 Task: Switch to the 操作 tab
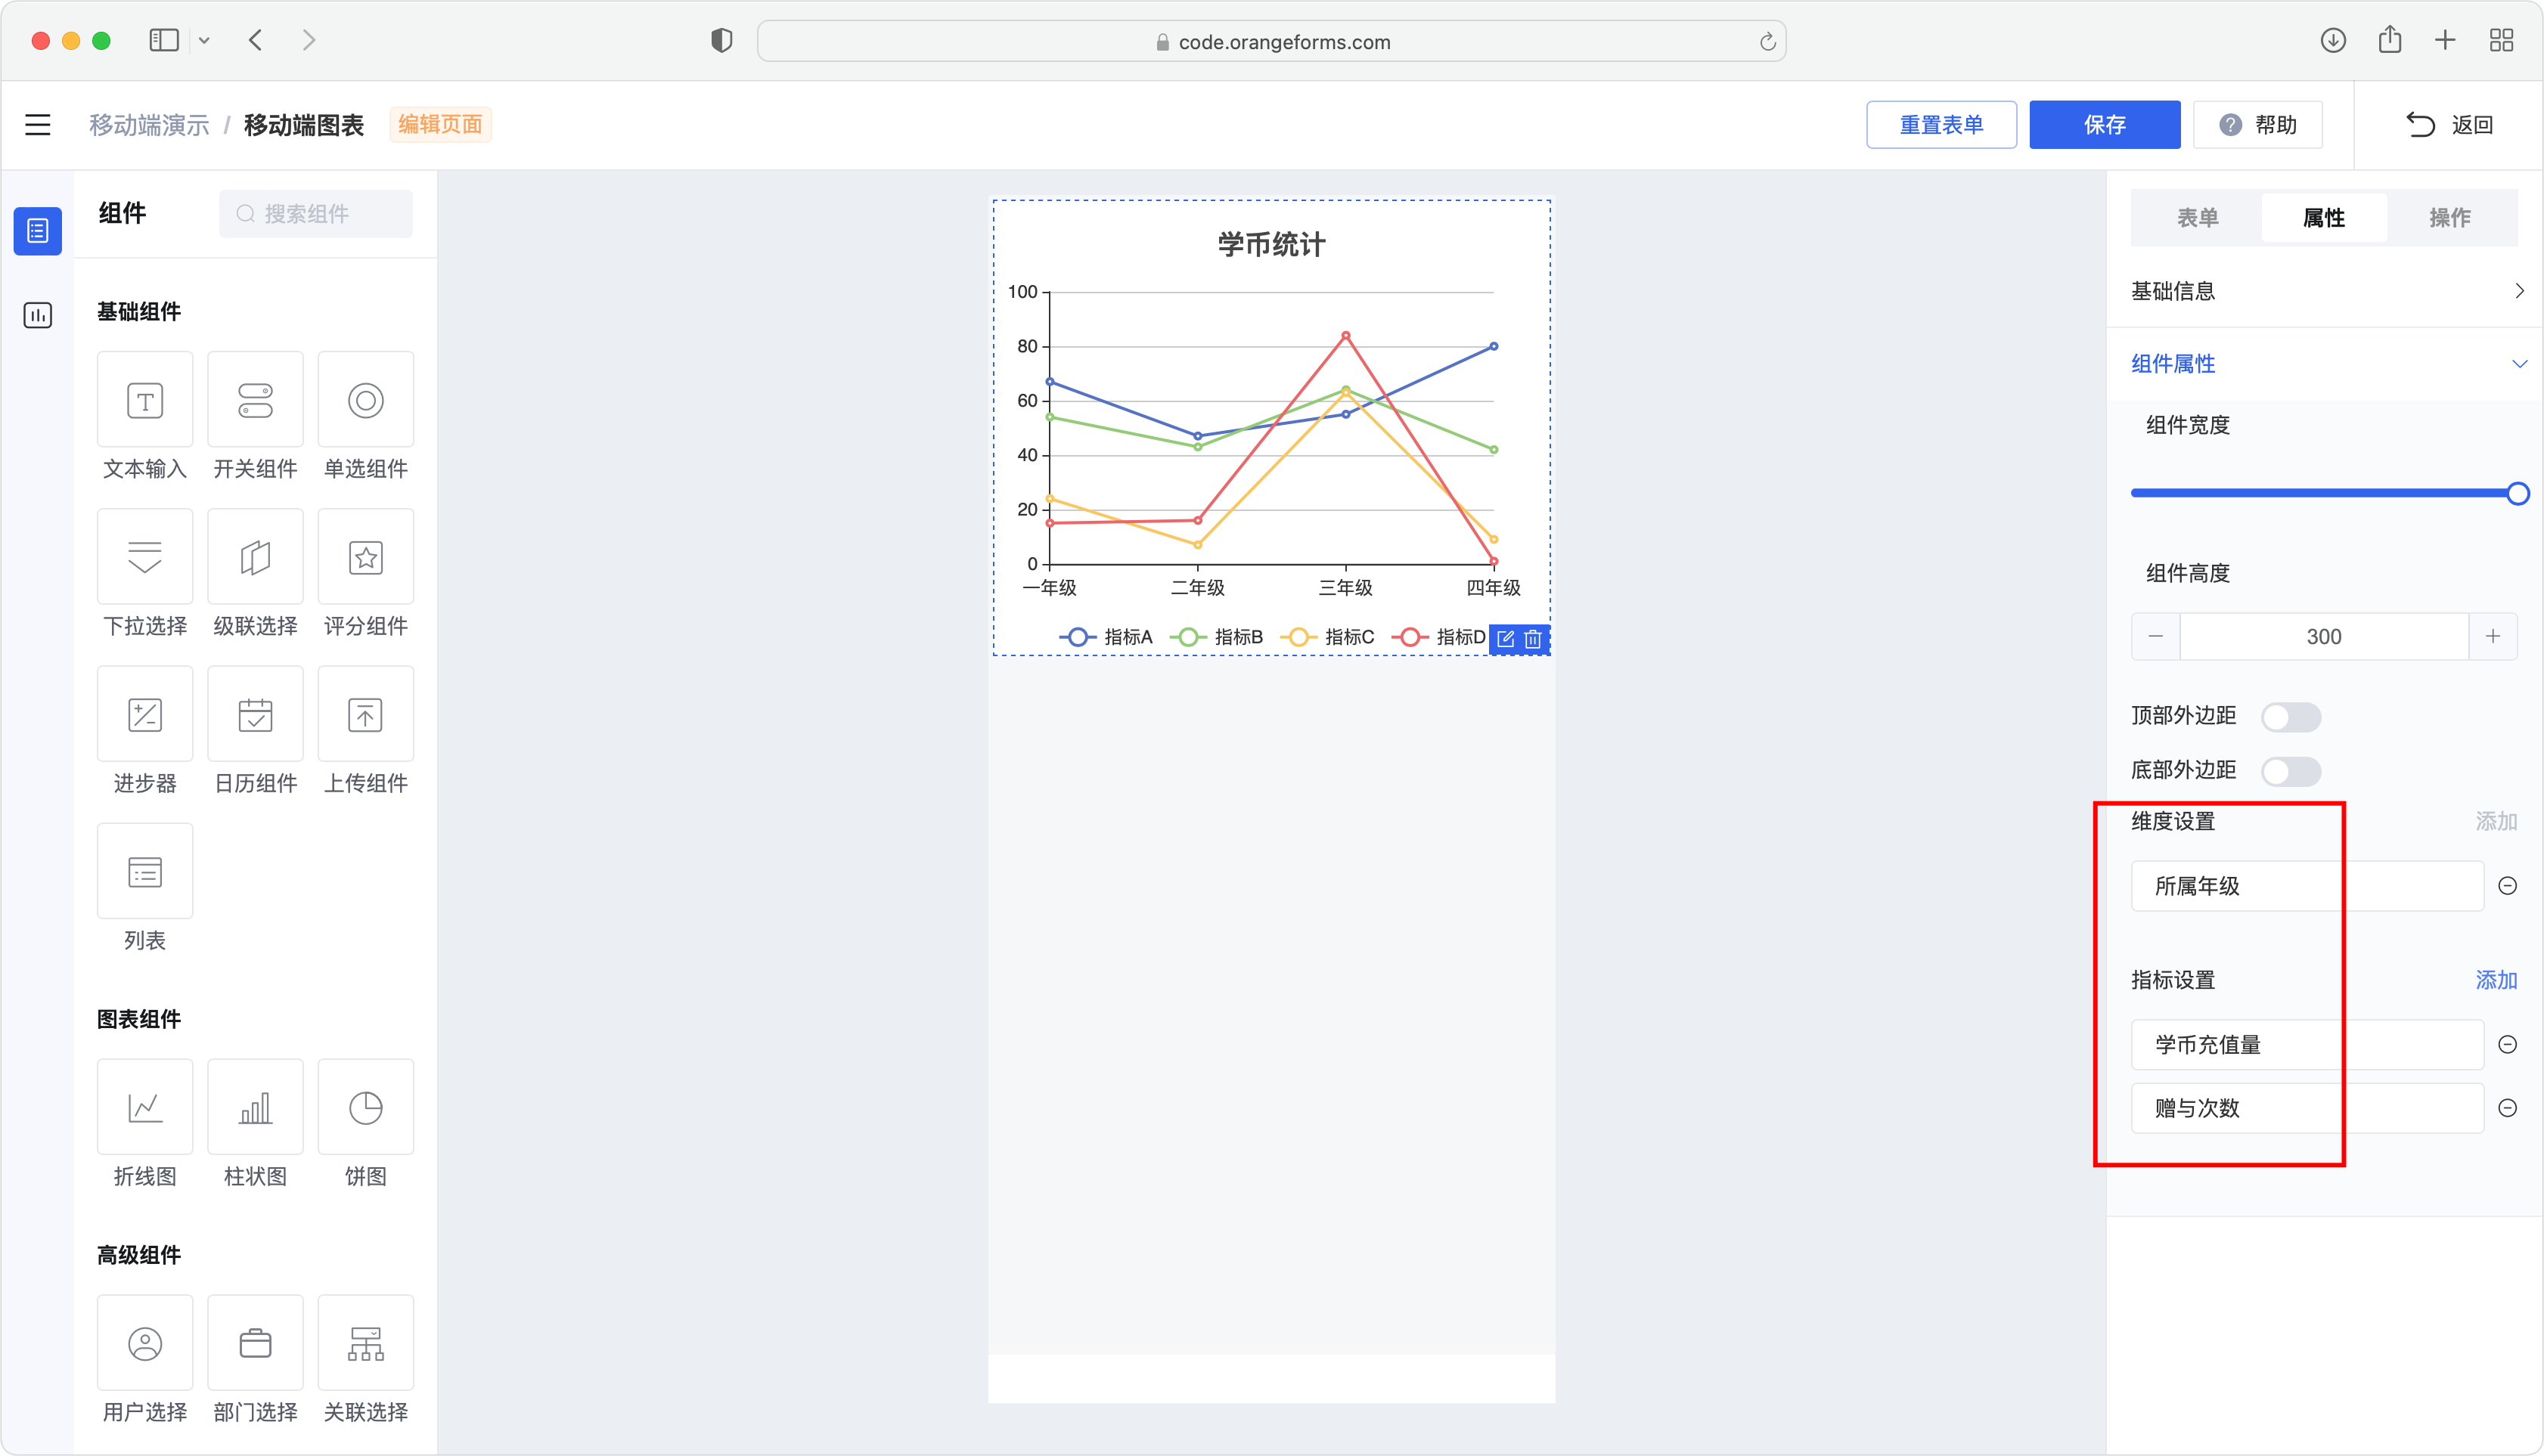(x=2450, y=217)
